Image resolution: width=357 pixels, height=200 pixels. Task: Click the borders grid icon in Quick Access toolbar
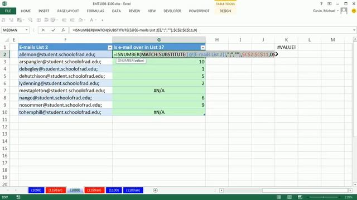click(38, 20)
